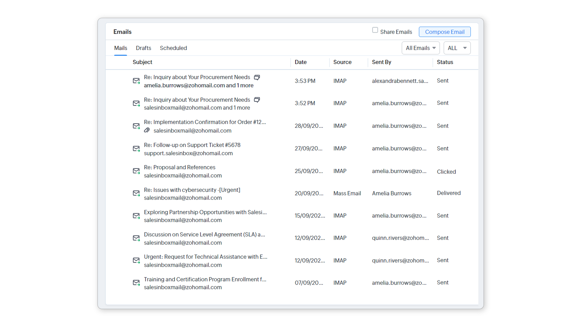Select the Mails tab
Image resolution: width=581 pixels, height=326 pixels.
point(120,48)
